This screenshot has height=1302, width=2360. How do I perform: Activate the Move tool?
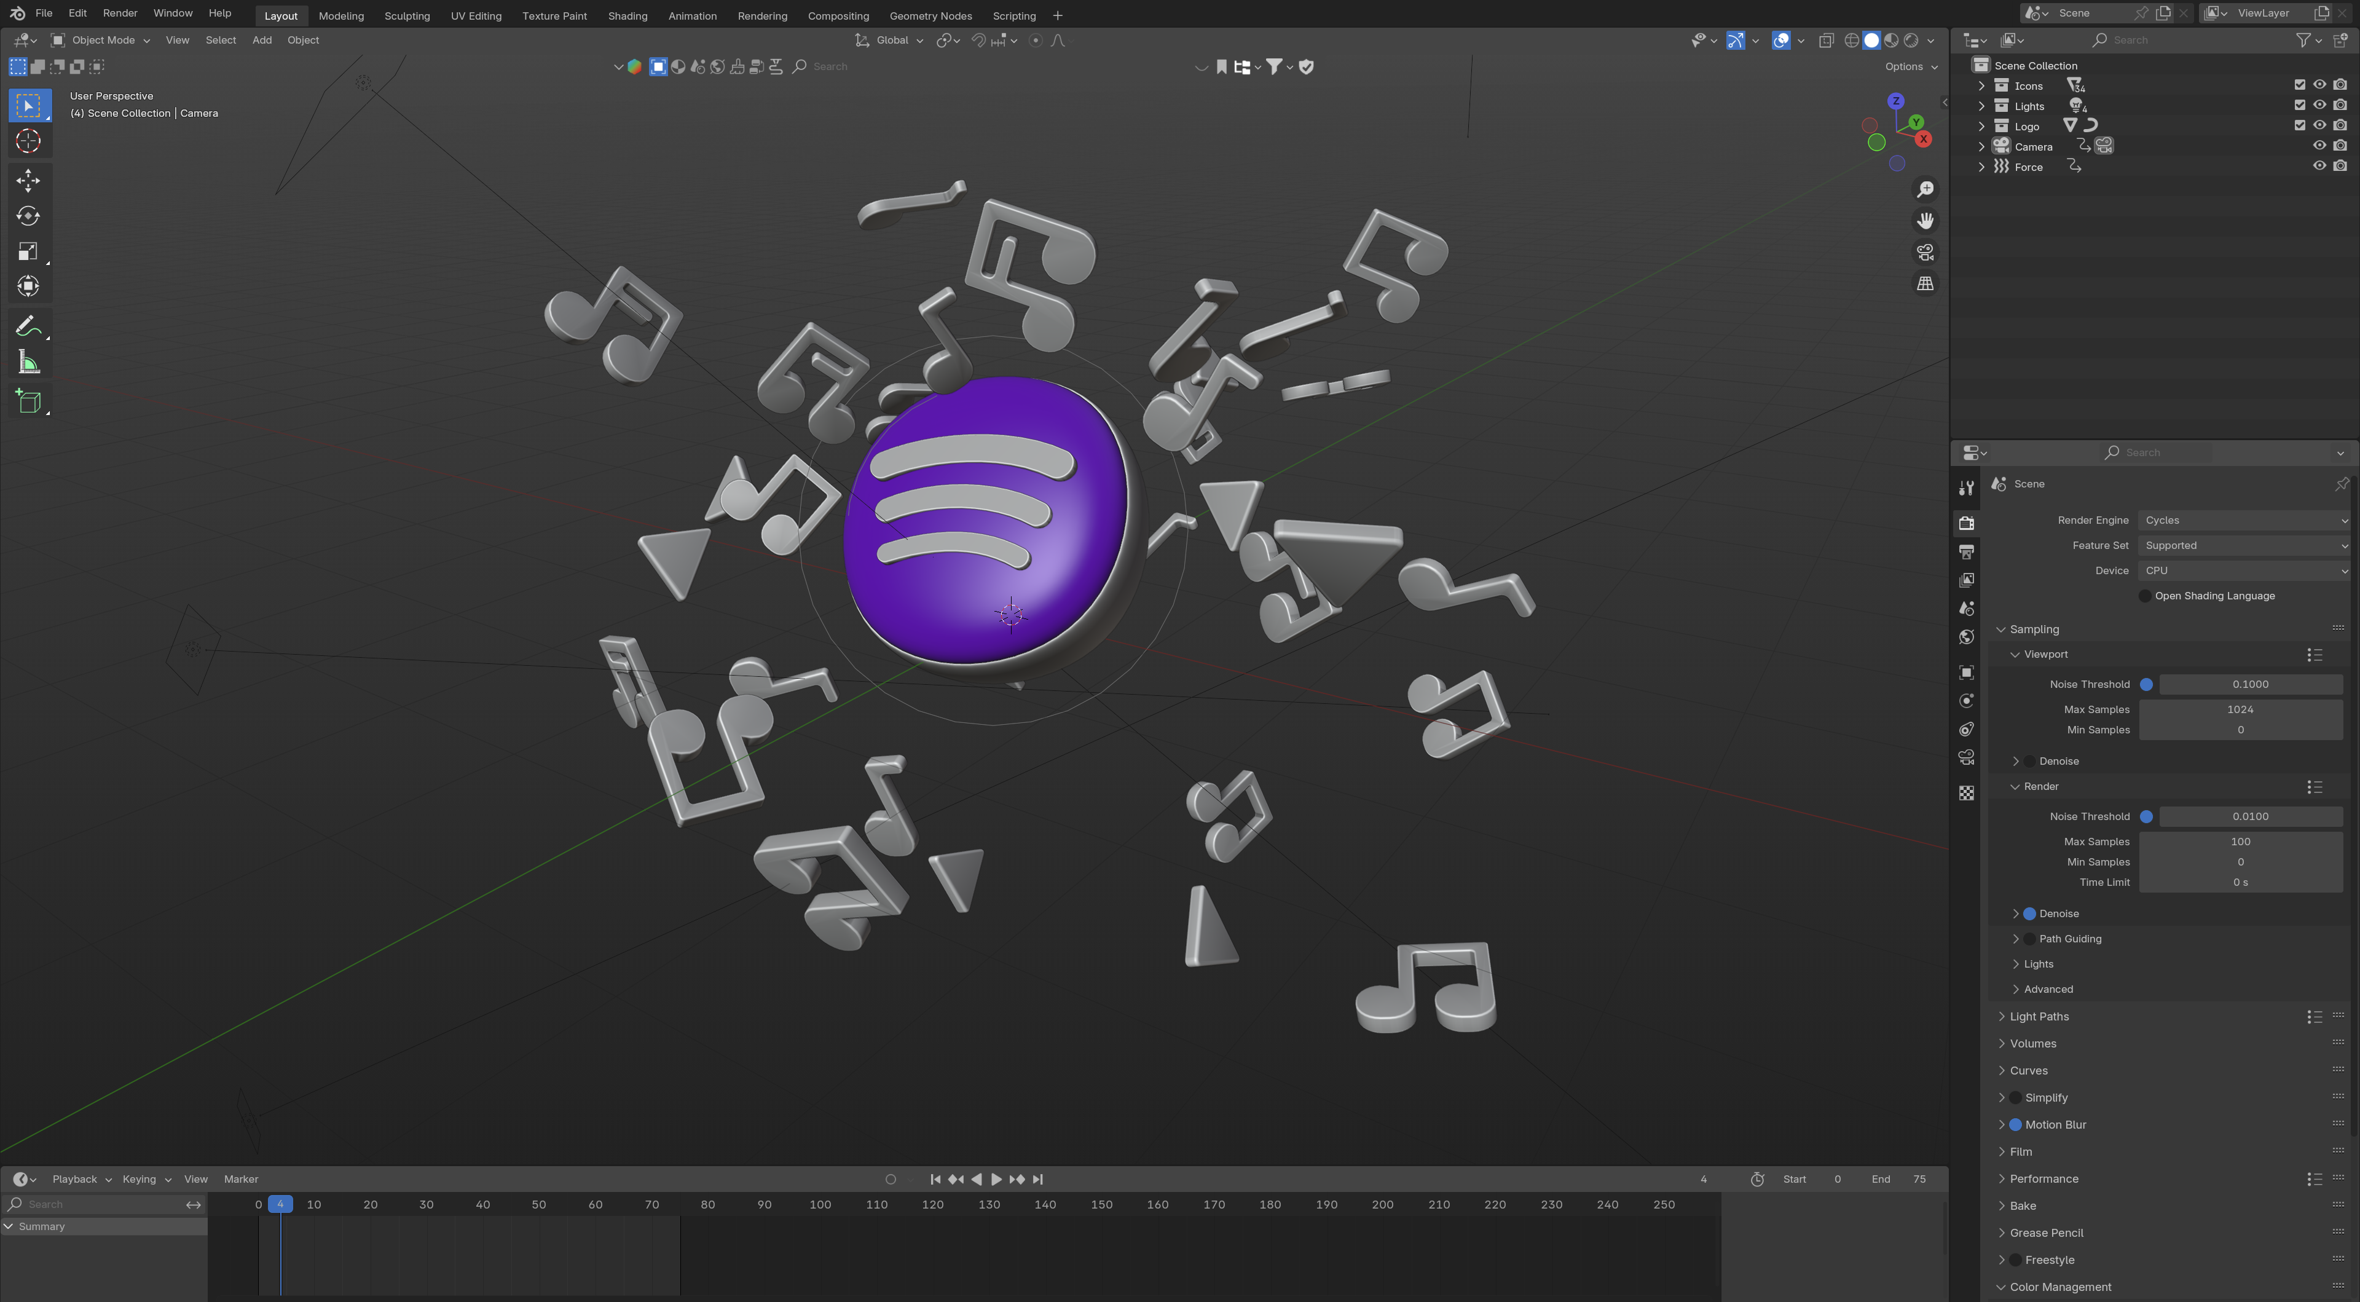click(x=28, y=181)
